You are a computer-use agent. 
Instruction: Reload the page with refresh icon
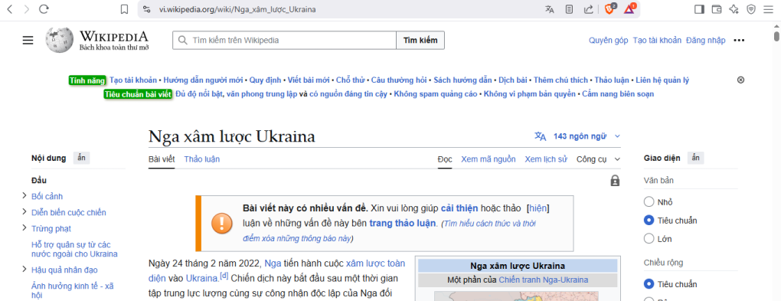[x=44, y=9]
